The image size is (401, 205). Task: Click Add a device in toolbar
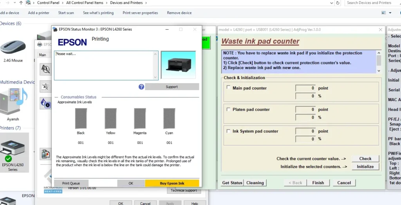pyautogui.click(x=9, y=13)
